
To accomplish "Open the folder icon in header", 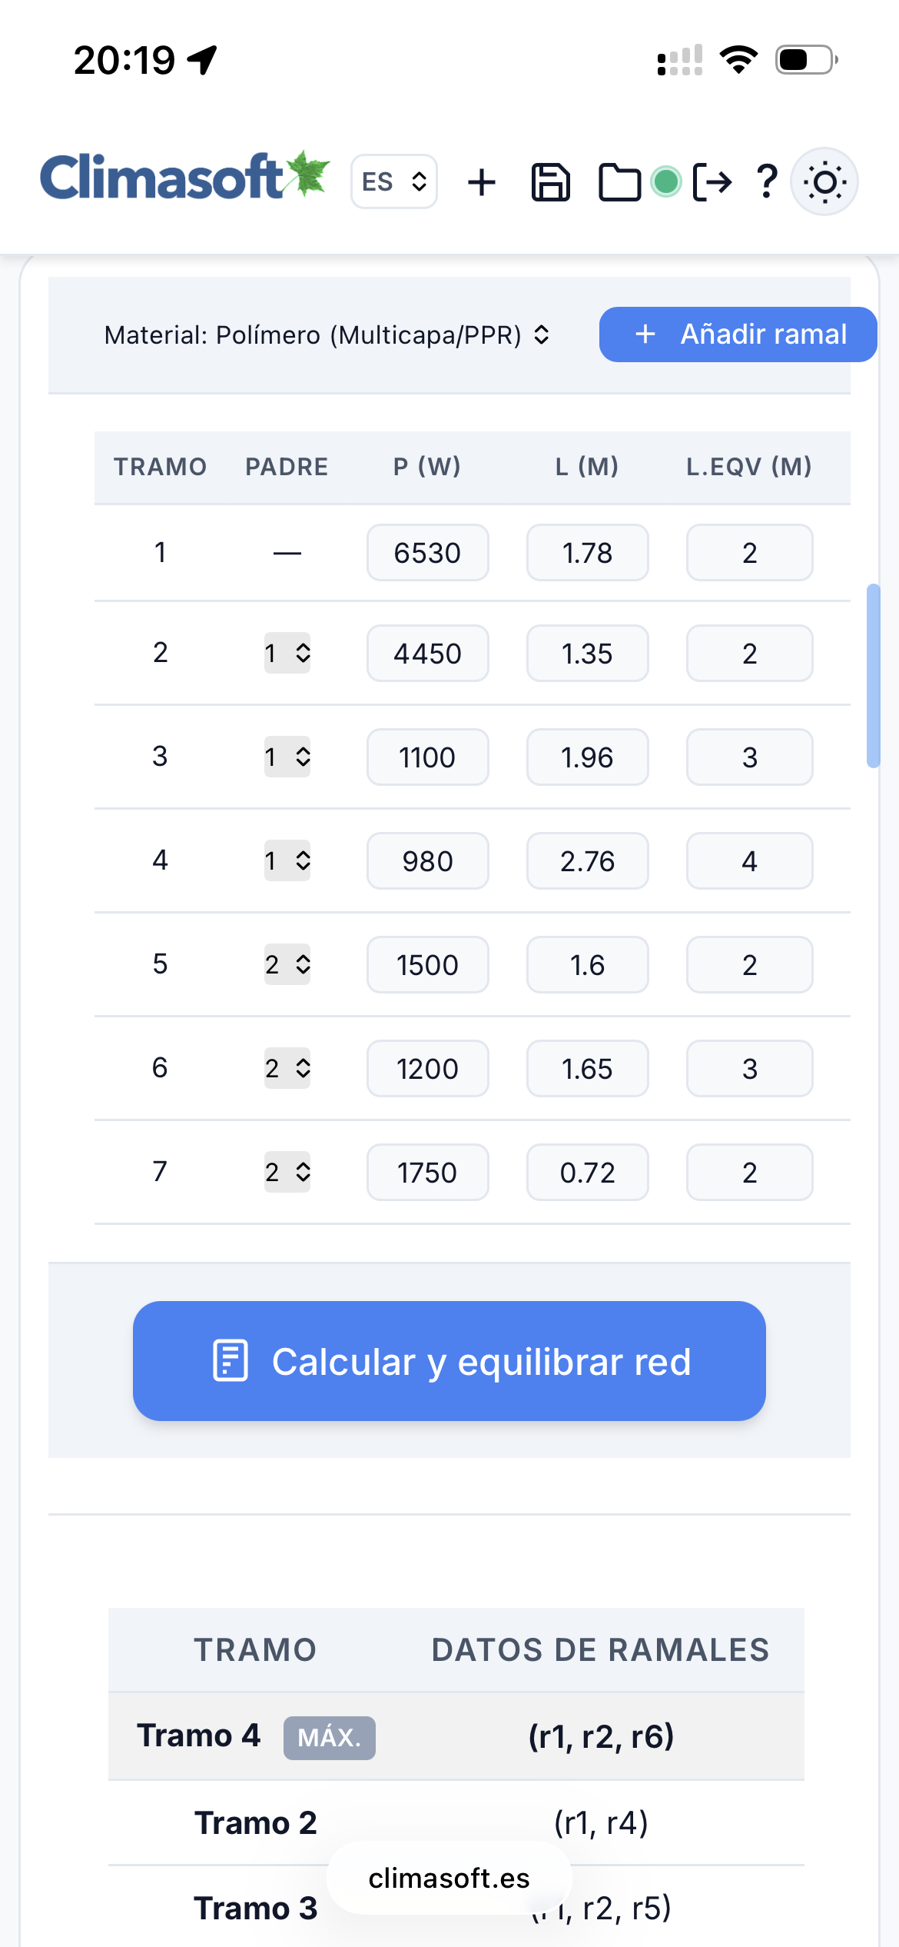I will 619,182.
